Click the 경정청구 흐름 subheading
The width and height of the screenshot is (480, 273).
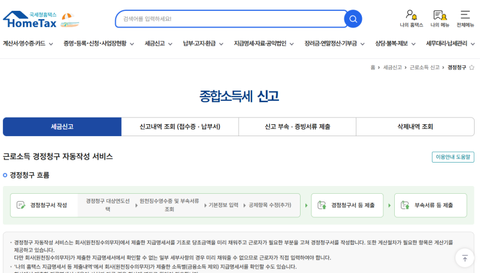point(29,175)
